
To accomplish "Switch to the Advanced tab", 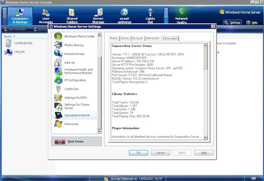I will 152,38.
